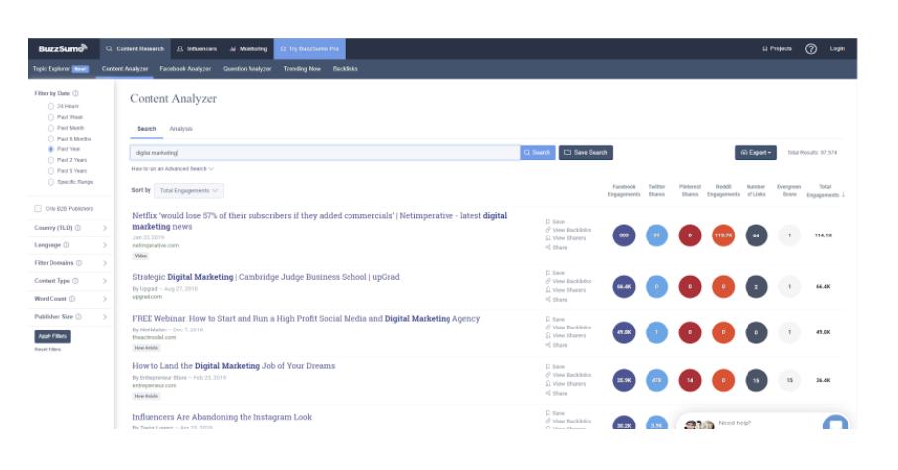Click info icon next to Country (TLD)
898x470 pixels.
[78, 228]
